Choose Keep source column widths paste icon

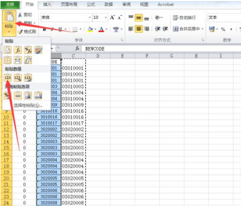point(18,60)
